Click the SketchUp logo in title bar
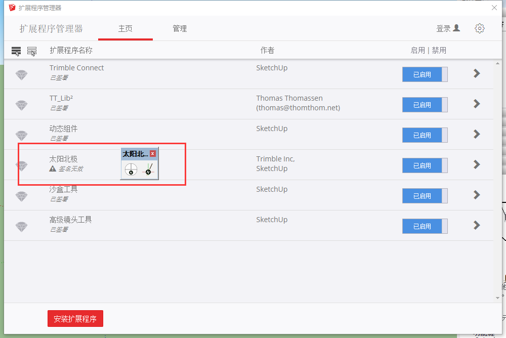 pos(12,8)
